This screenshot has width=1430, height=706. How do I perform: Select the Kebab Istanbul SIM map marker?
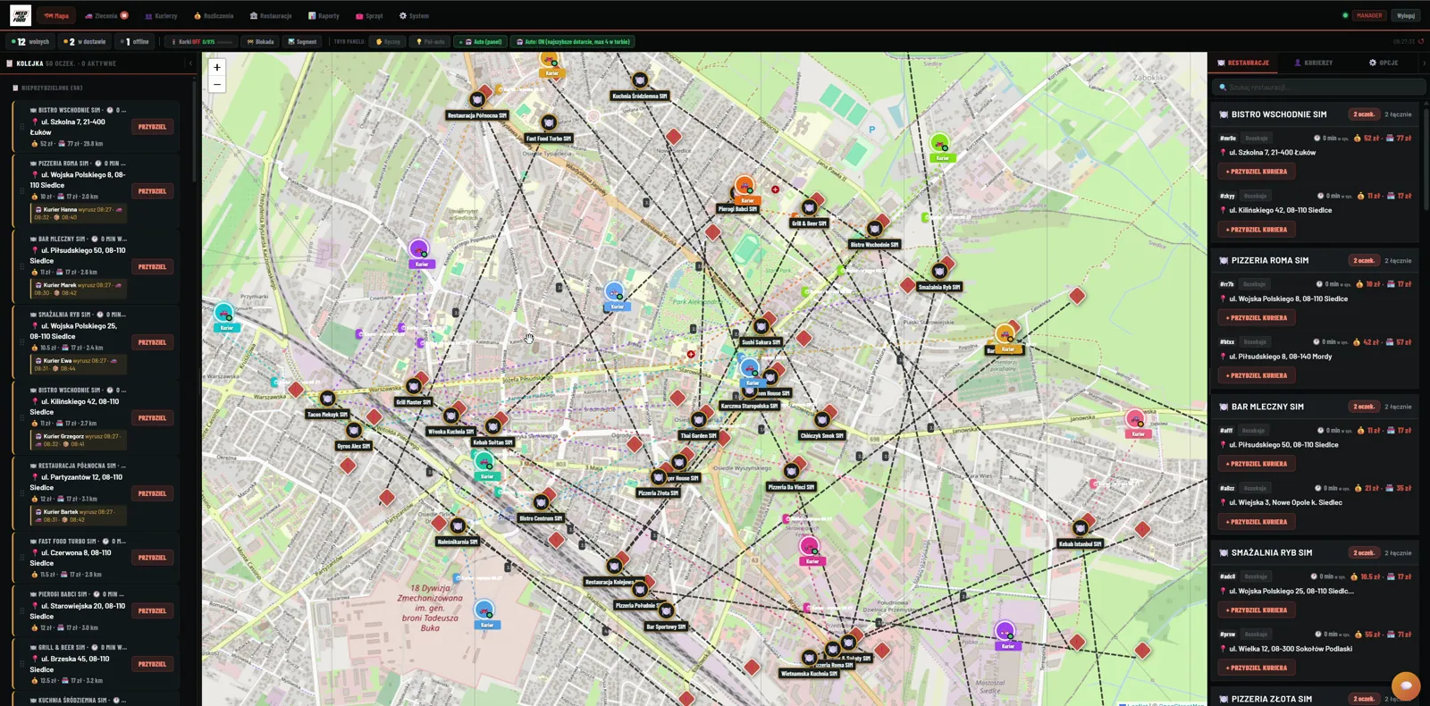[1080, 527]
